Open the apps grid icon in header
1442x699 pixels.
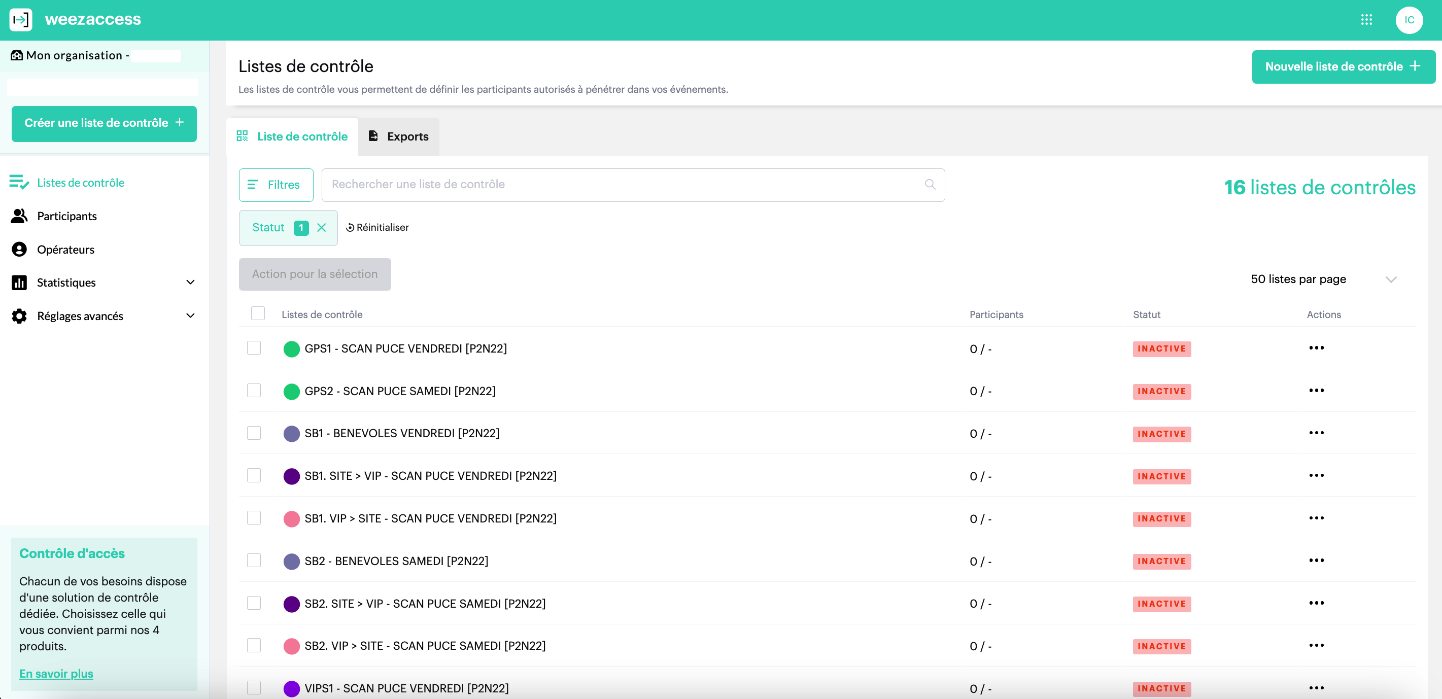(x=1366, y=20)
